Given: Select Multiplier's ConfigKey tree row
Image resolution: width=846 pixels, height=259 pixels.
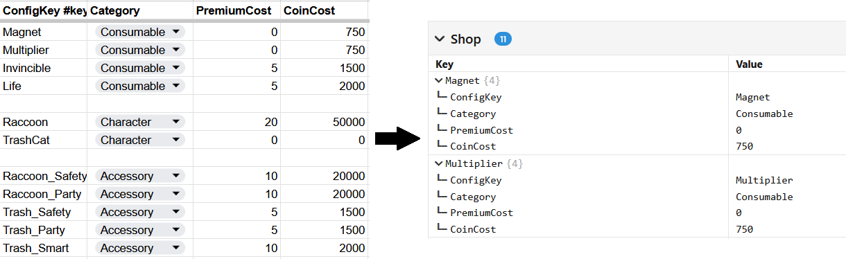Looking at the screenshot, I should 637,180.
